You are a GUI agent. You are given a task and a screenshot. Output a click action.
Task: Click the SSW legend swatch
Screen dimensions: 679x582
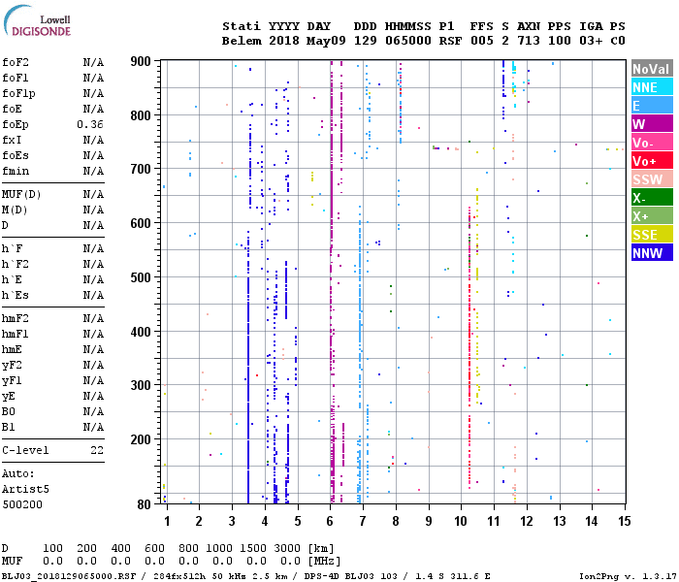652,179
